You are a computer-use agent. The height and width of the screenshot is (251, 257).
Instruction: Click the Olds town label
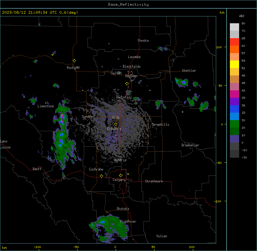[x=116, y=117]
